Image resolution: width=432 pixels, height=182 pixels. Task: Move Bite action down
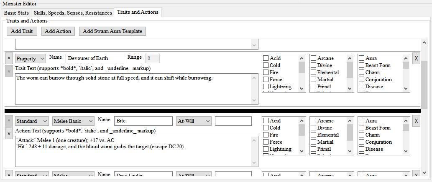coord(9,133)
